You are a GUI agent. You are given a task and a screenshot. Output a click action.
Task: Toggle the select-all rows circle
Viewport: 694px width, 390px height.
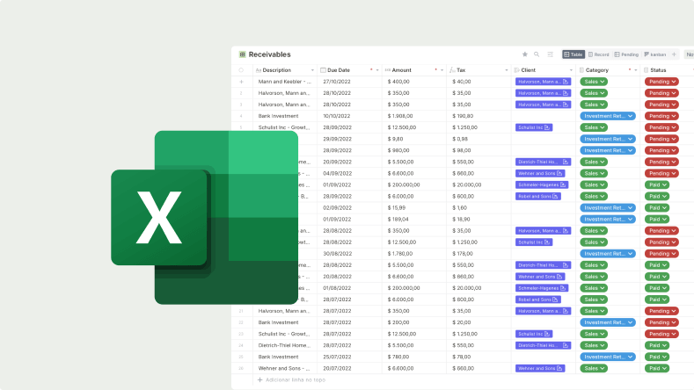pos(241,70)
